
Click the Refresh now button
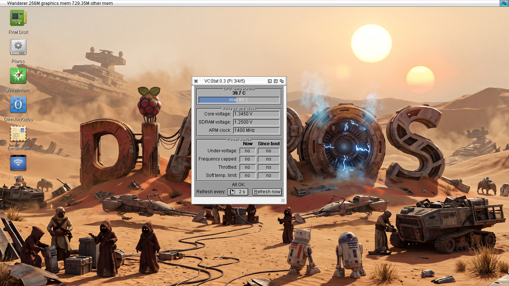[x=267, y=192]
